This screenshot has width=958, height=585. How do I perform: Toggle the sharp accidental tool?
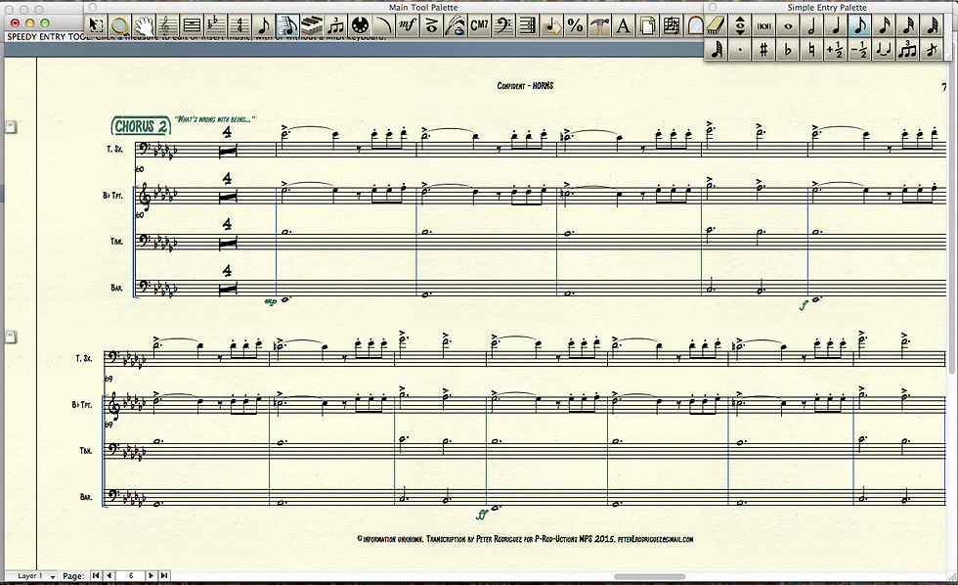pyautogui.click(x=763, y=50)
